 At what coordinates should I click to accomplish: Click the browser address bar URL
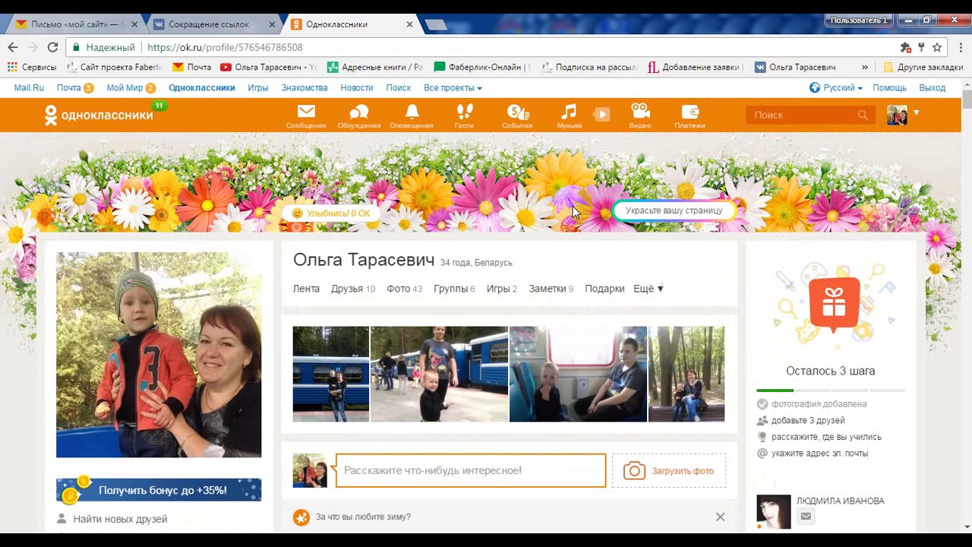click(x=225, y=47)
